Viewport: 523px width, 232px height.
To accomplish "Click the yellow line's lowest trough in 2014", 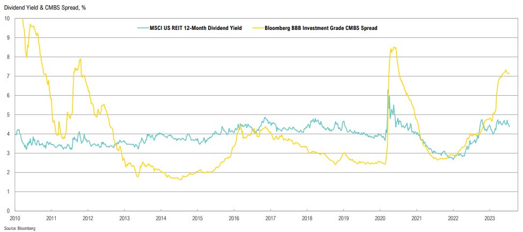I will 180,179.
